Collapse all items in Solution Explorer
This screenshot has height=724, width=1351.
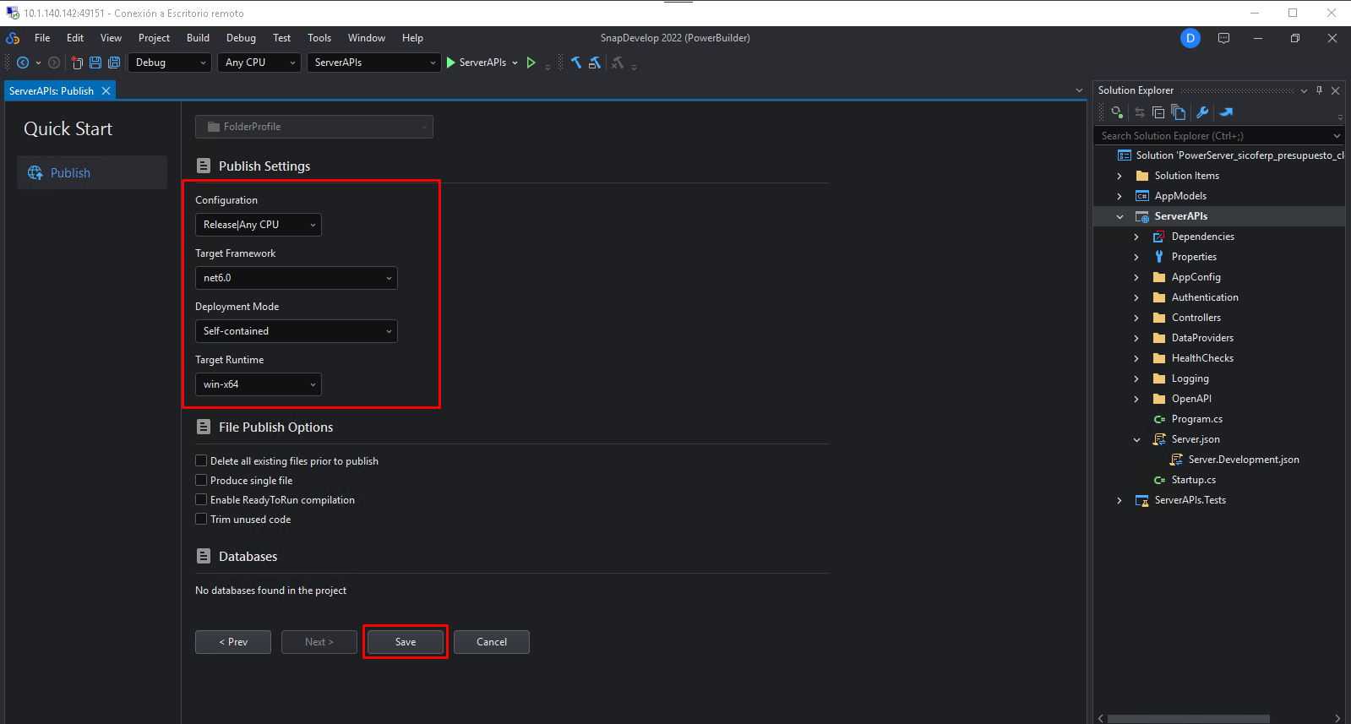point(1158,112)
